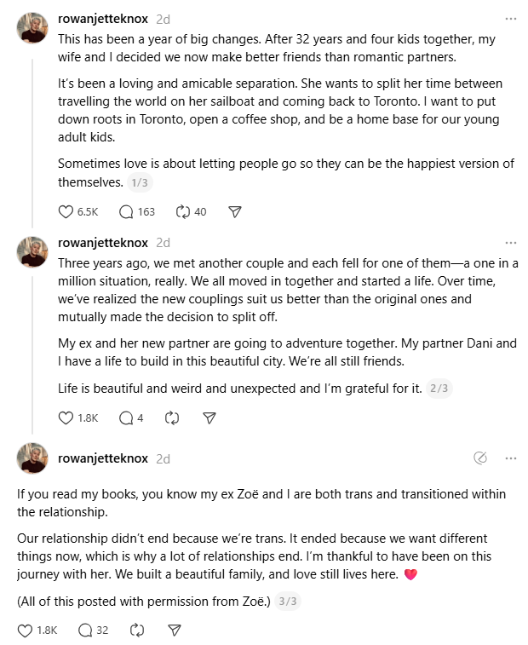
Task: Open more options menu on first post
Action: 510,18
